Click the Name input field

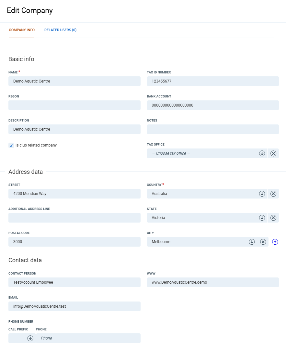tap(74, 81)
